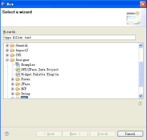This screenshot has height=140, width=147.
Task: Click the Cancel button
Action: [130, 134]
